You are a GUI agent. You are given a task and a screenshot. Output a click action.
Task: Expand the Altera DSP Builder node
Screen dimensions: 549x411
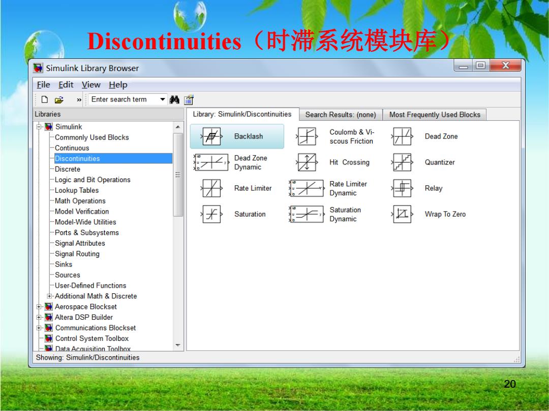[39, 317]
